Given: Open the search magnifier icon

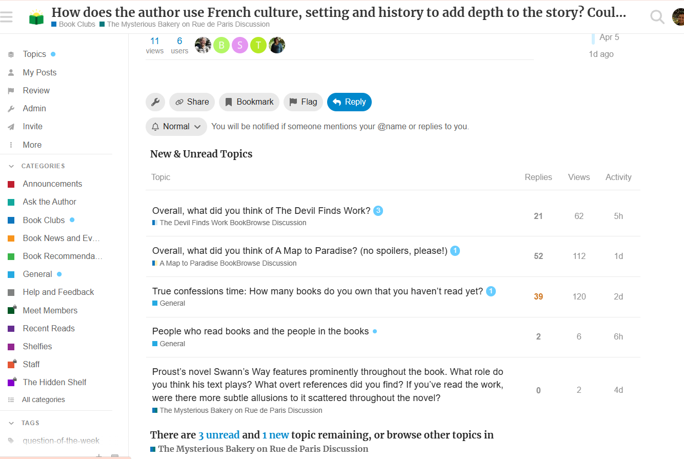Looking at the screenshot, I should coord(657,17).
